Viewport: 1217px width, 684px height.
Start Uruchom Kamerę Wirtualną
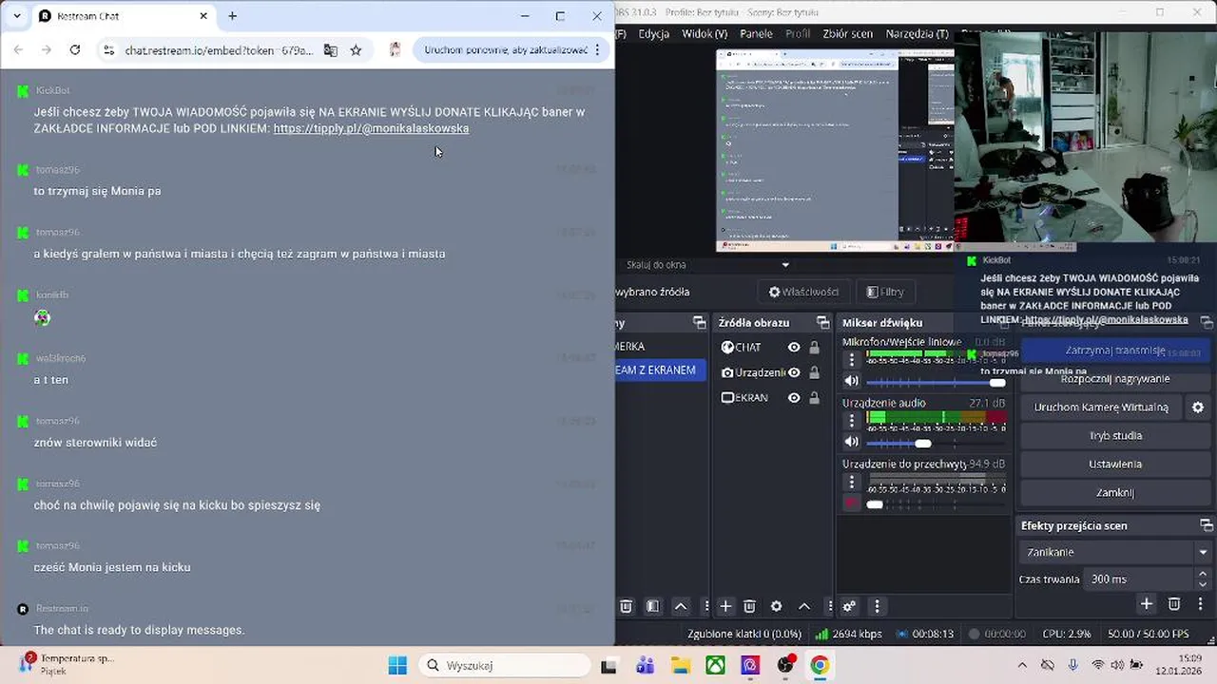pos(1101,408)
